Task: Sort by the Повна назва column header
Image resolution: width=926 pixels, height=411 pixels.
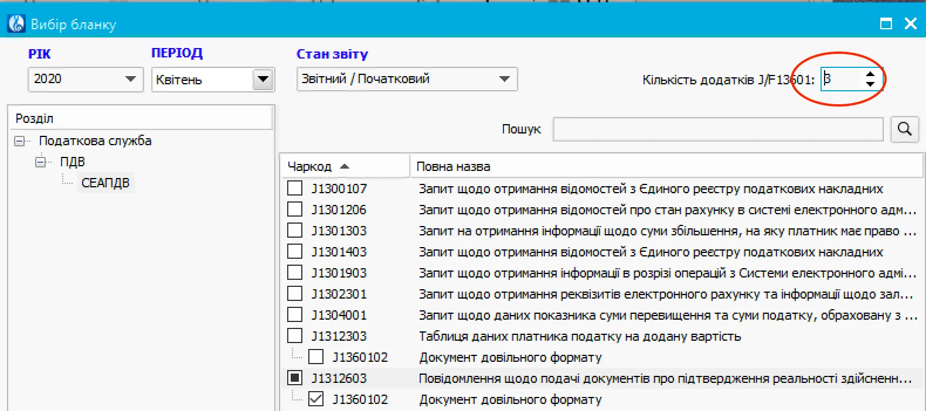Action: pos(666,167)
